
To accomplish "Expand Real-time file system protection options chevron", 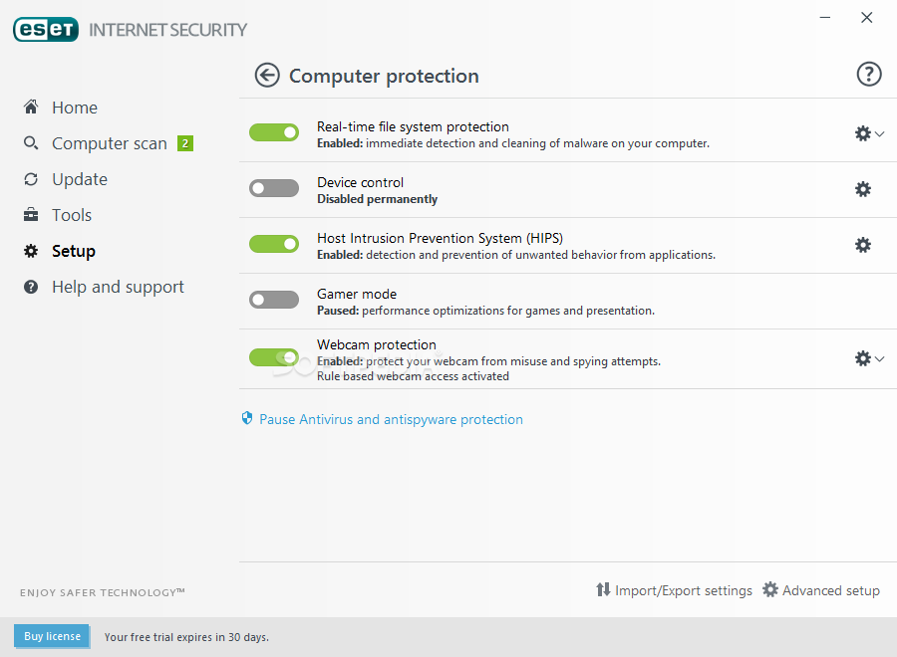I will pyautogui.click(x=880, y=133).
